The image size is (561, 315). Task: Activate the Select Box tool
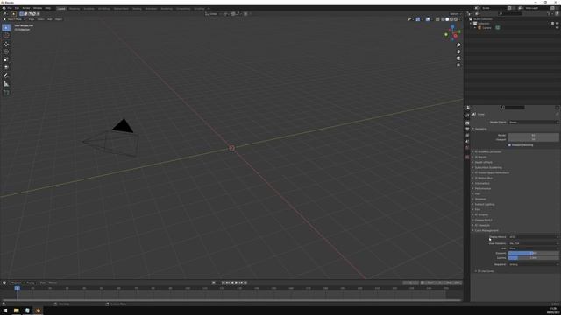(6, 27)
